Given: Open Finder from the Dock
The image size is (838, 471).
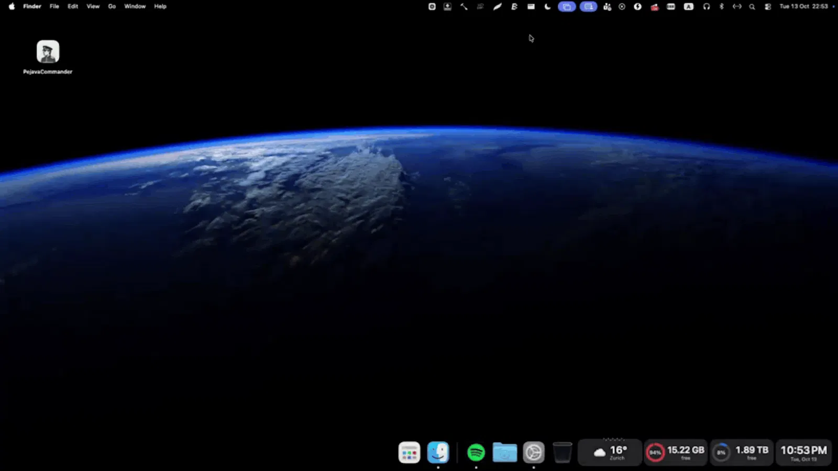Looking at the screenshot, I should (438, 453).
